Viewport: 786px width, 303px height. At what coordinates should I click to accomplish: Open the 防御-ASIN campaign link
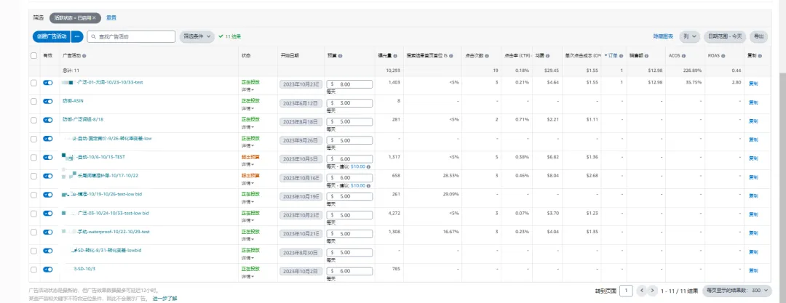(74, 101)
